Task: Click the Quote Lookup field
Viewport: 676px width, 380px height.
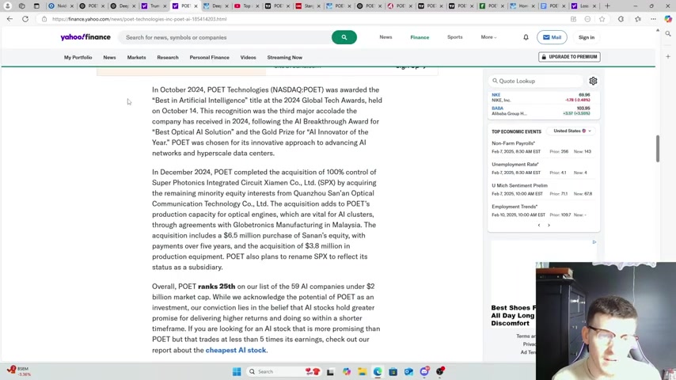Action: coord(537,81)
